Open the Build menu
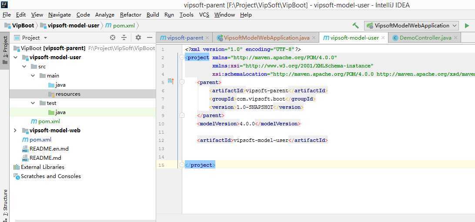This screenshot has width=475, height=222. coord(153,14)
